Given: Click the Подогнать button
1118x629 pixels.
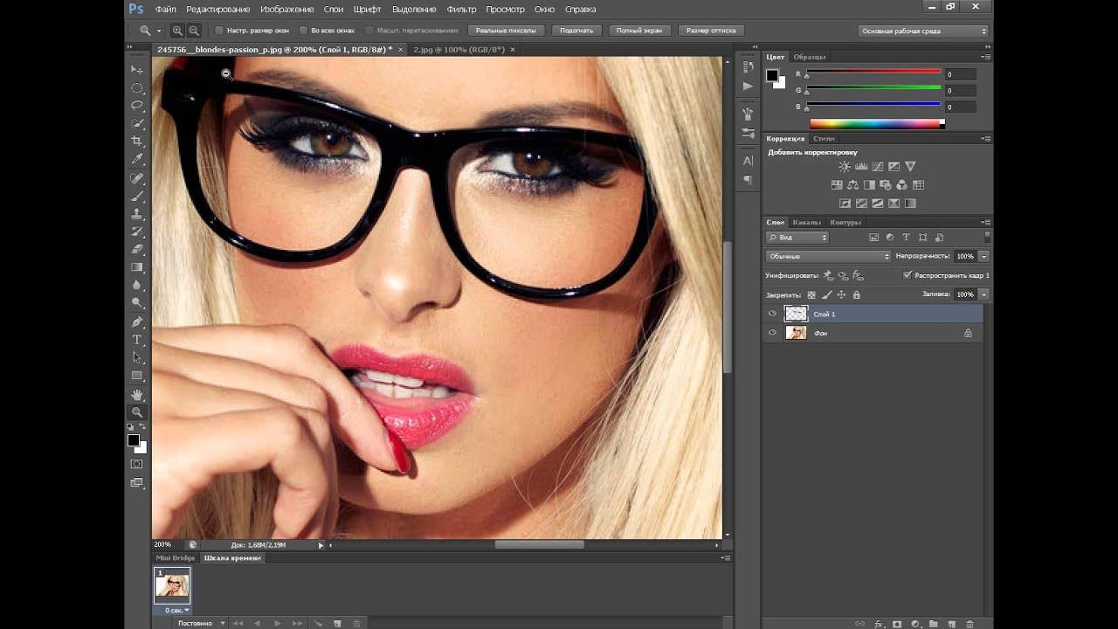Looking at the screenshot, I should coord(576,31).
